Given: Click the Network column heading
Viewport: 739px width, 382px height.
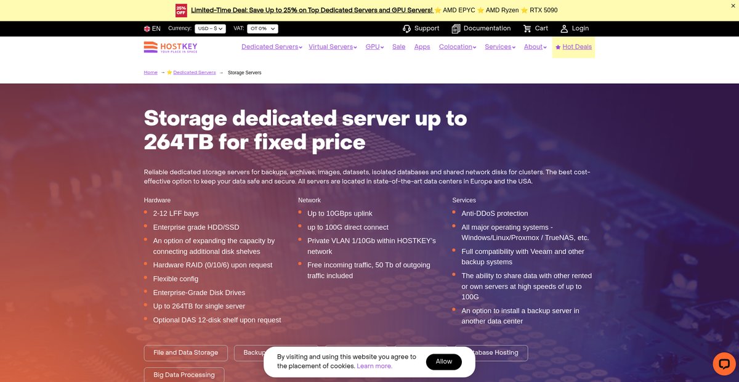Looking at the screenshot, I should [309, 200].
